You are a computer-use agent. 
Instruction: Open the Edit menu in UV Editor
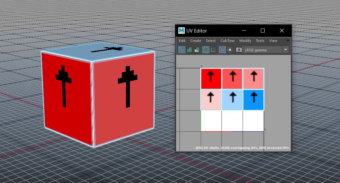click(x=182, y=41)
